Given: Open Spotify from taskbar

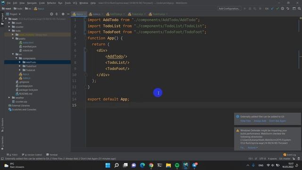Looking at the screenshot, I should 177,165.
